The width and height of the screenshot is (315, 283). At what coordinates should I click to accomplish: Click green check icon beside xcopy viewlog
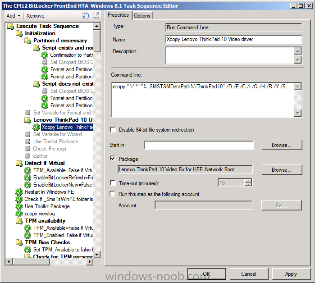pyautogui.click(x=19, y=214)
